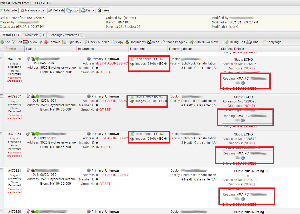Open Tech sheet ~ ECHO for #479854
300x214 pixels.
(x=149, y=134)
